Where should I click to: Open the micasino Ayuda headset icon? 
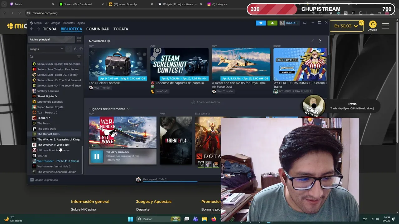coord(373,25)
